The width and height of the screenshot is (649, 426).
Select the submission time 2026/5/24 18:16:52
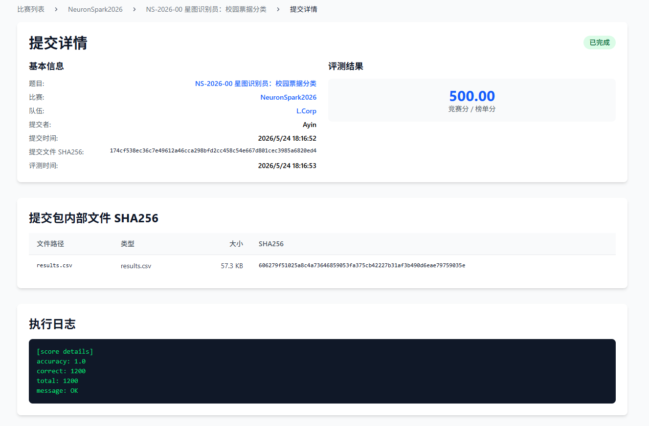pos(287,138)
